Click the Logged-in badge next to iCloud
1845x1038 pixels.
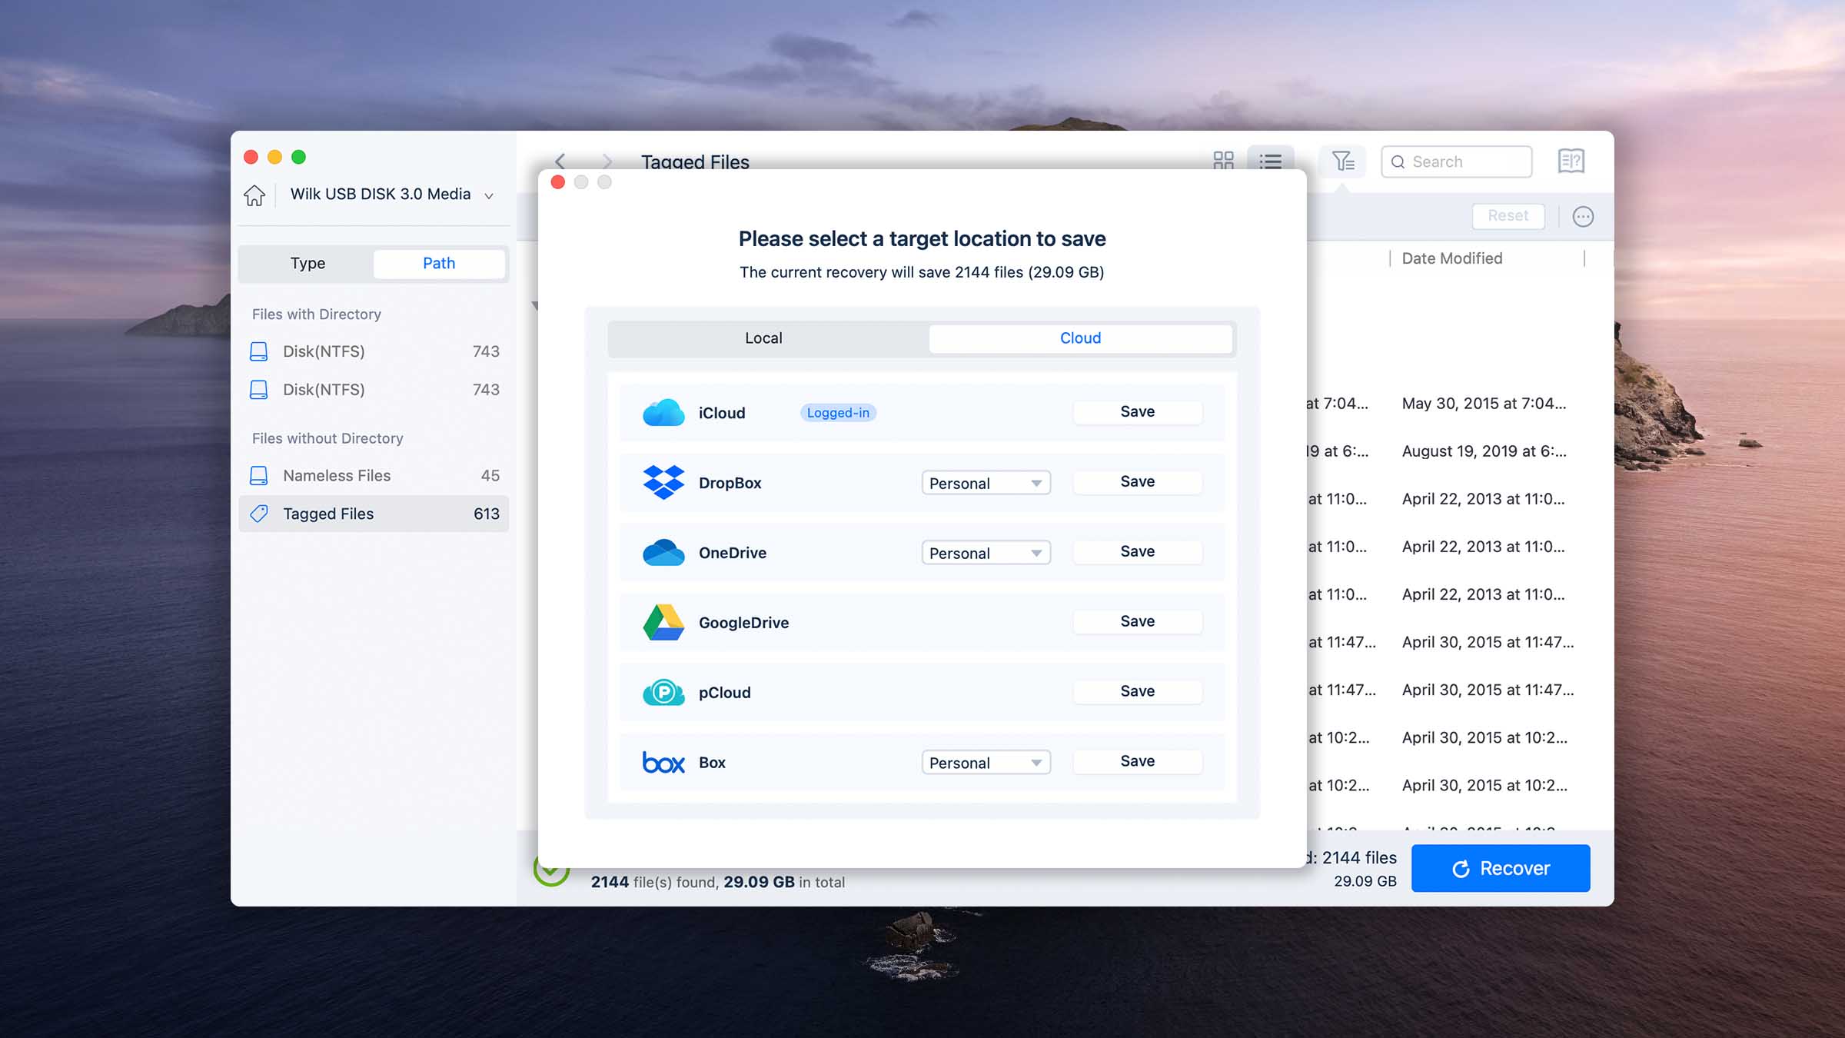pyautogui.click(x=838, y=413)
